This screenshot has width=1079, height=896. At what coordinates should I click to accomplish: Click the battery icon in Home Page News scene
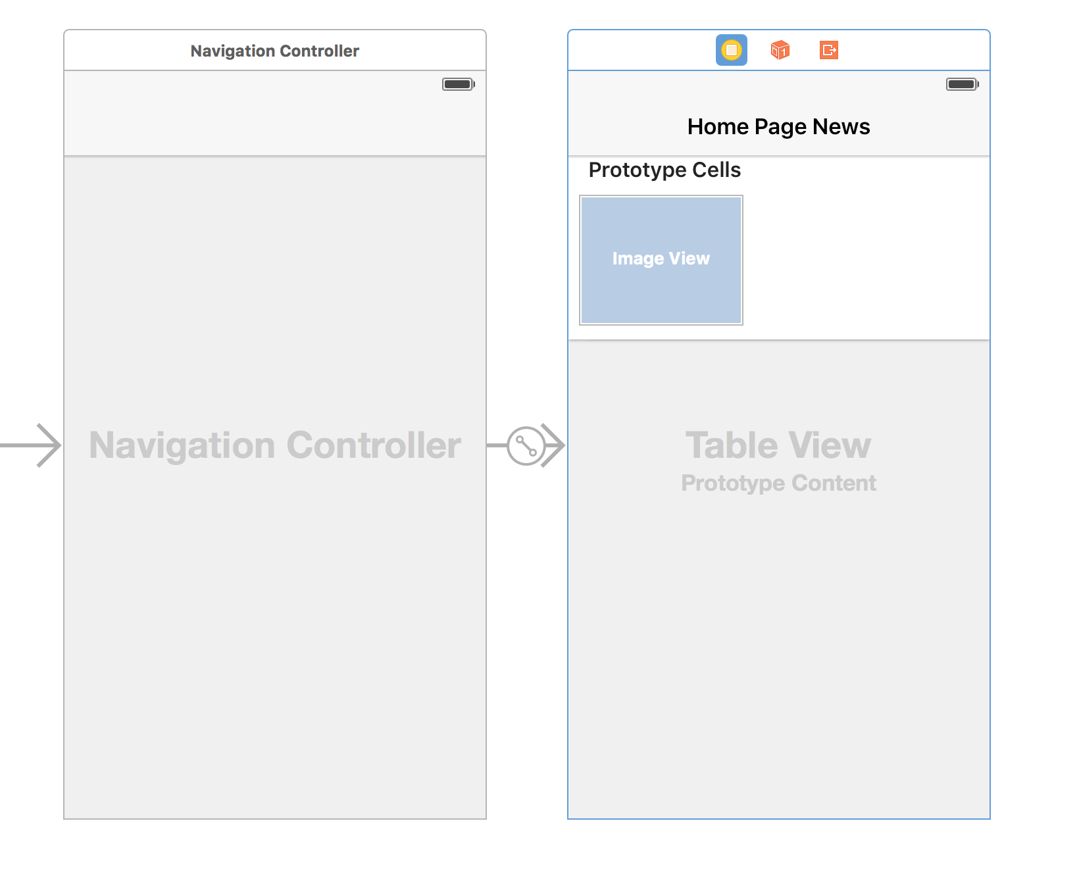point(963,84)
